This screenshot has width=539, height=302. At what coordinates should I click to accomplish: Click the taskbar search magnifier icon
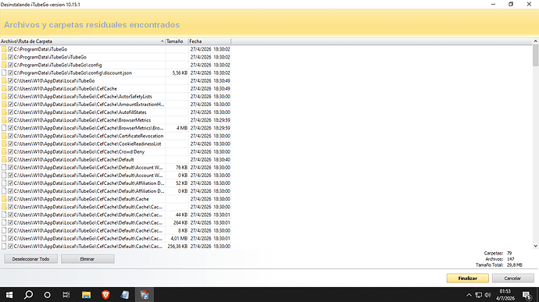(29, 295)
